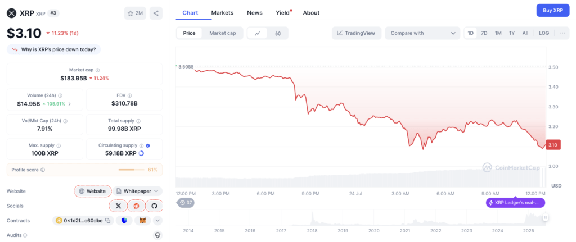Toggle the LOG scale option
The image size is (576, 242).
pos(544,33)
